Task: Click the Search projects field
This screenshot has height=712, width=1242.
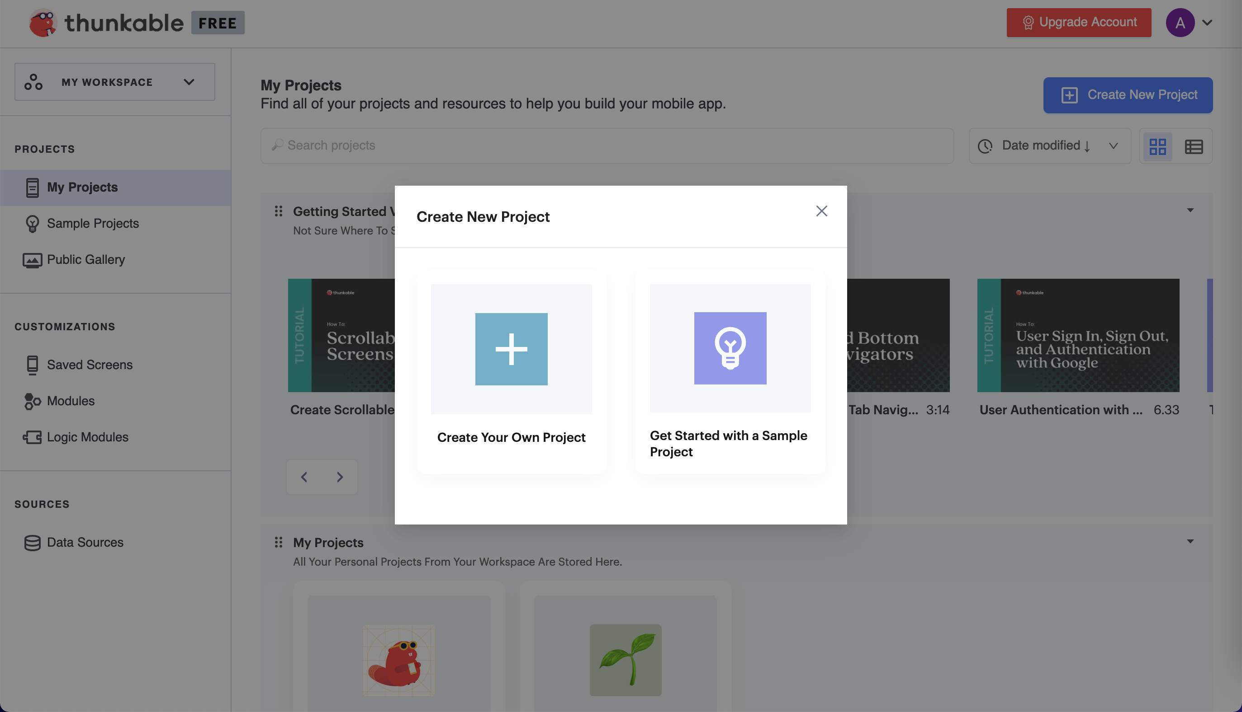Action: click(x=607, y=146)
